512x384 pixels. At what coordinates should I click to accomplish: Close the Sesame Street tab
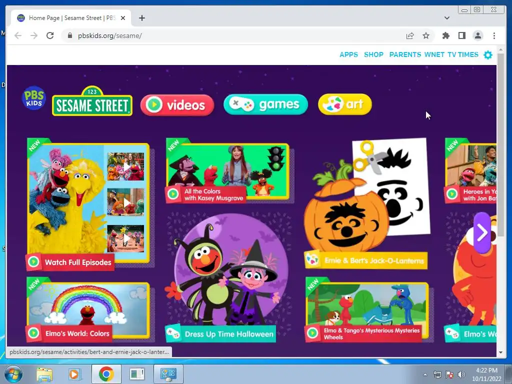123,18
